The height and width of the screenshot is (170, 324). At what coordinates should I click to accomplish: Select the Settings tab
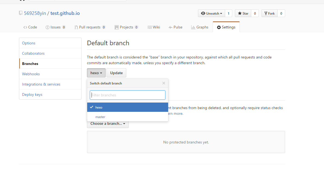pos(226,27)
